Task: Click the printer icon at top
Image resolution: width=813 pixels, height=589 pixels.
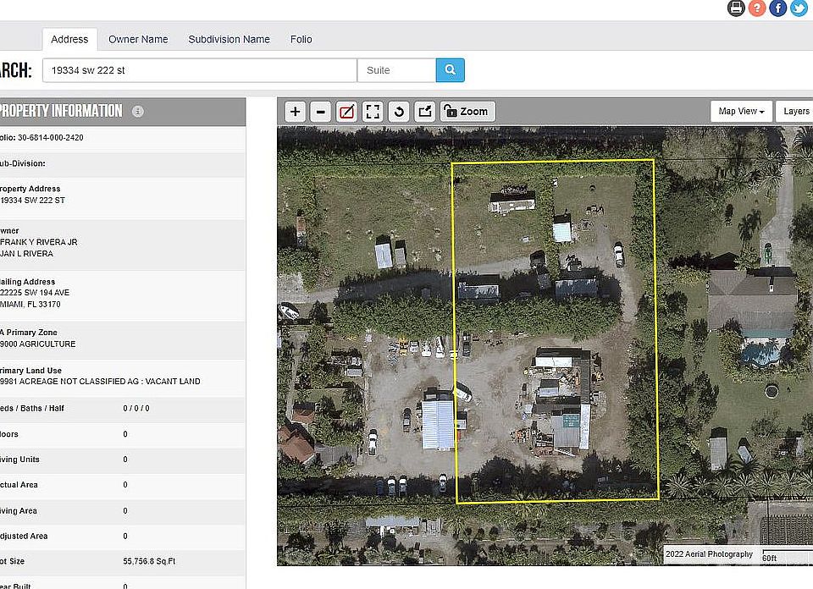Action: coord(736,8)
